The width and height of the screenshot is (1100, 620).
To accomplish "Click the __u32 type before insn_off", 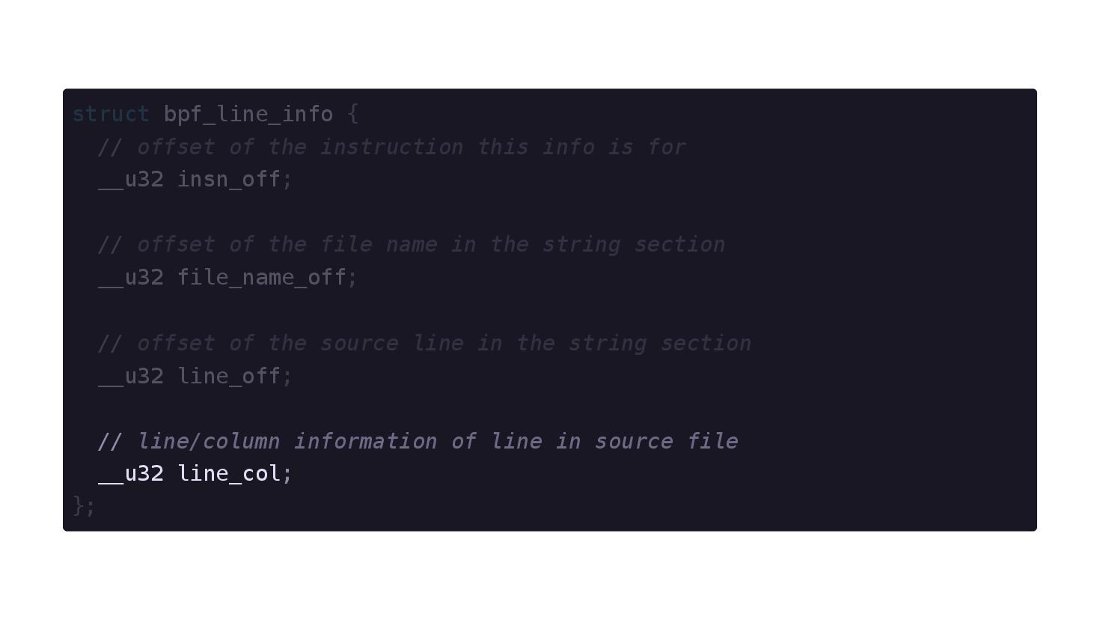I will click(x=131, y=180).
